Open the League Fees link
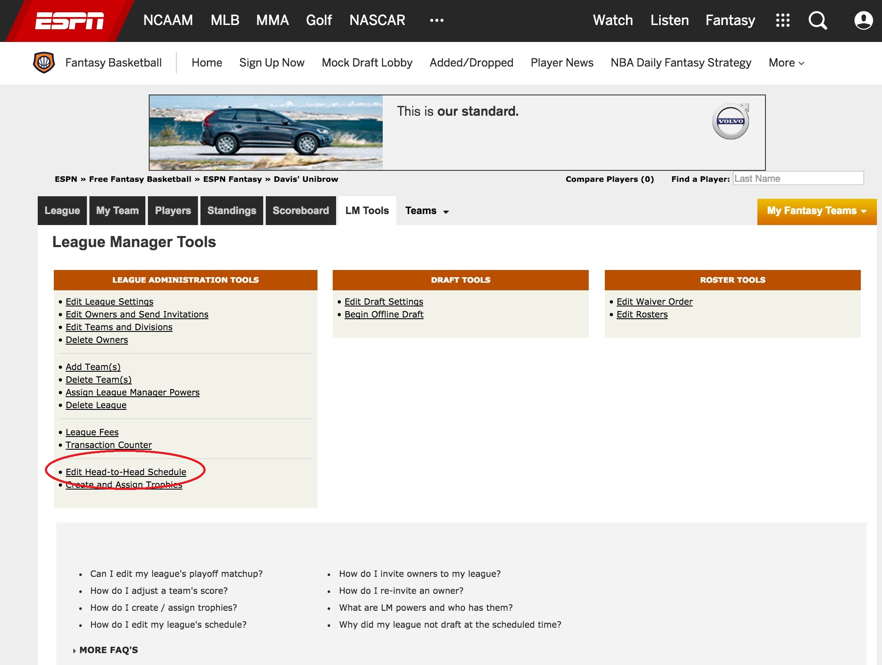 (x=92, y=432)
